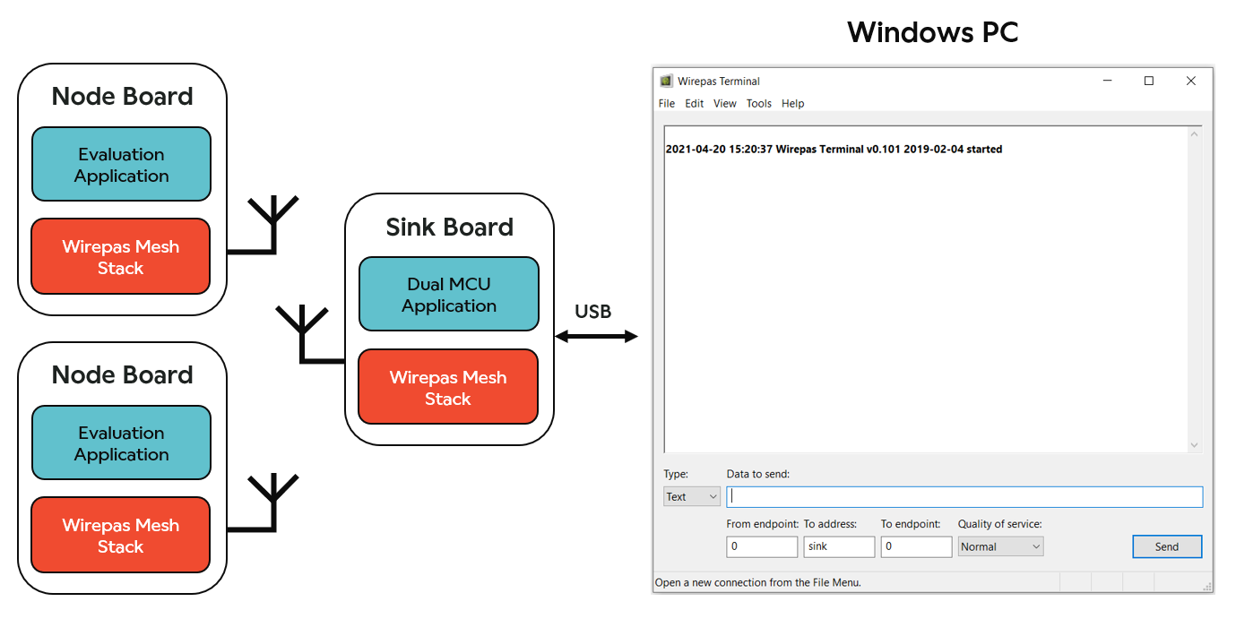Click the Wirepas Terminal application icon in titlebar
The width and height of the screenshot is (1236, 636).
click(665, 81)
